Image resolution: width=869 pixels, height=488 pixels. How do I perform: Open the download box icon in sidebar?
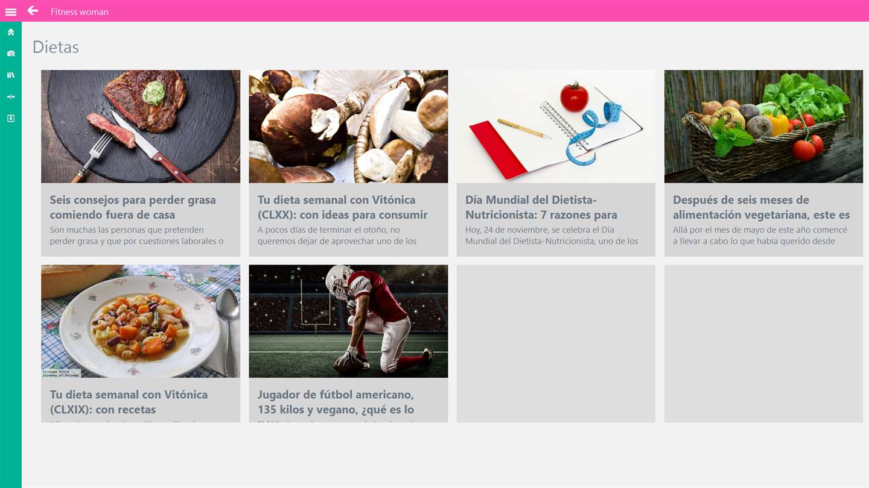[11, 119]
